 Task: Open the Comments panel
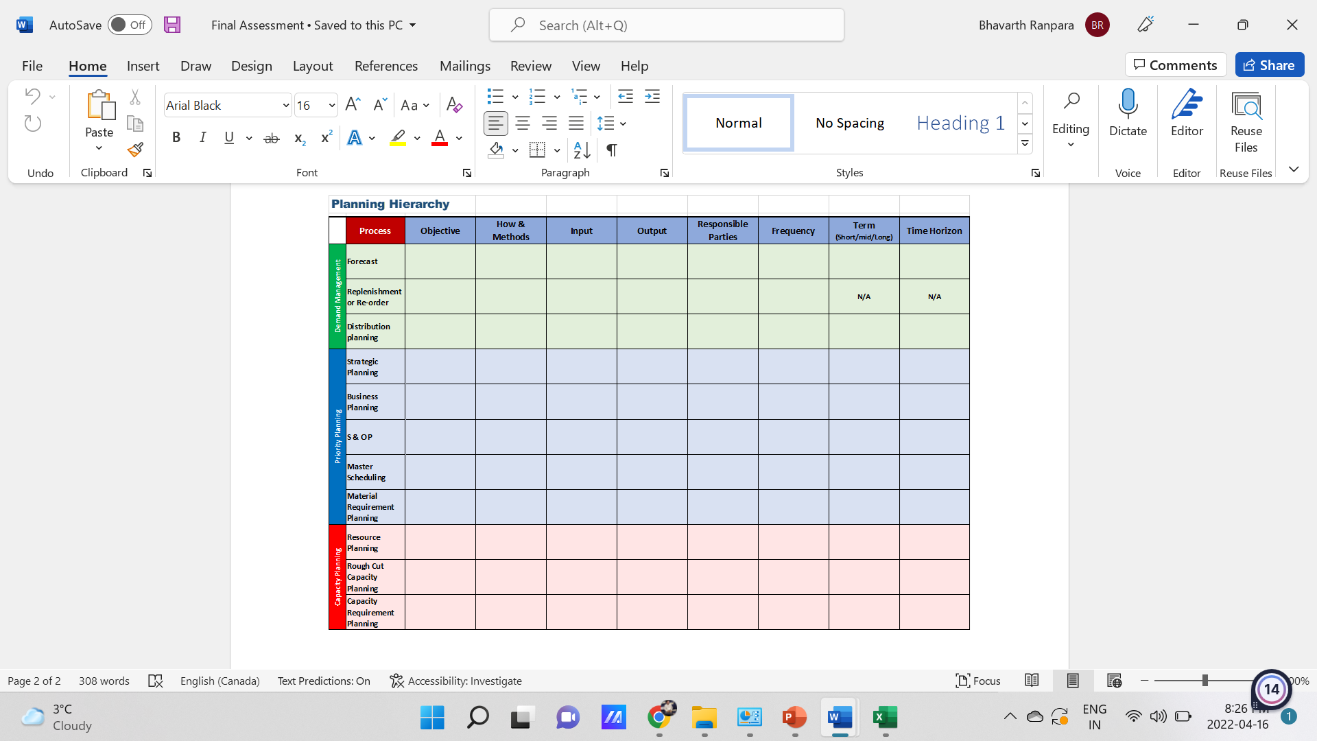tap(1176, 64)
